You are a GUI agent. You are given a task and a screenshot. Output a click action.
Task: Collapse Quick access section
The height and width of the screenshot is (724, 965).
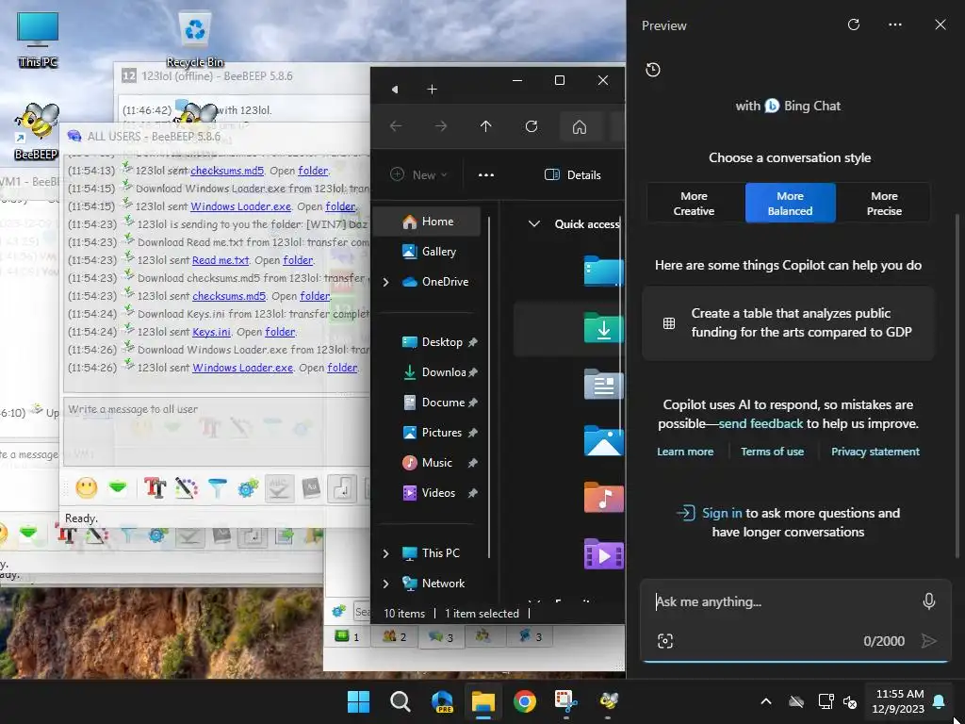point(534,224)
